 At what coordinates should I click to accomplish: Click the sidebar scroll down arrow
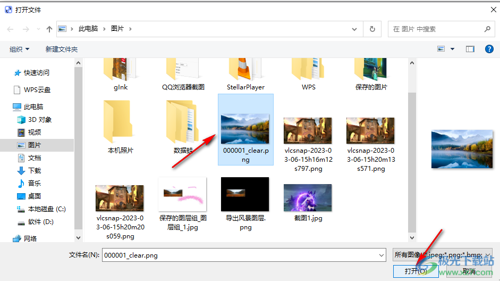coord(79,238)
